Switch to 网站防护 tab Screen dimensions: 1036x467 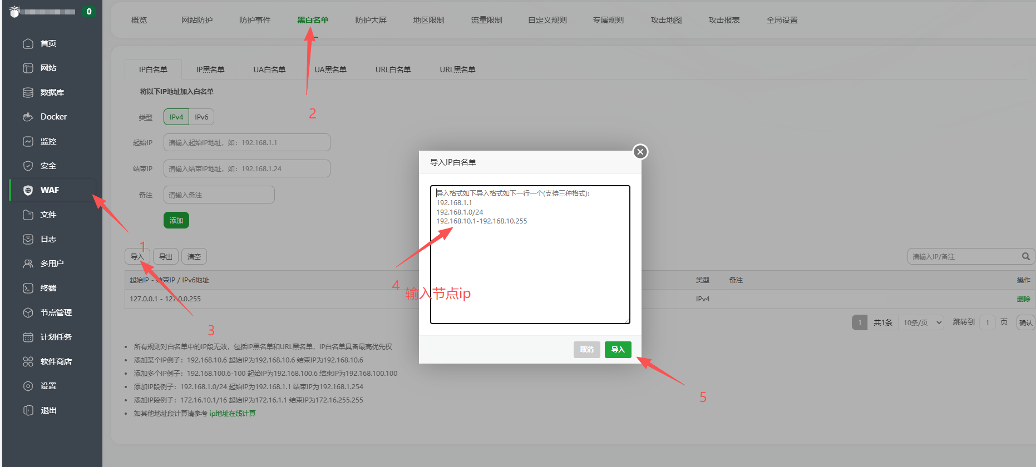click(x=197, y=20)
